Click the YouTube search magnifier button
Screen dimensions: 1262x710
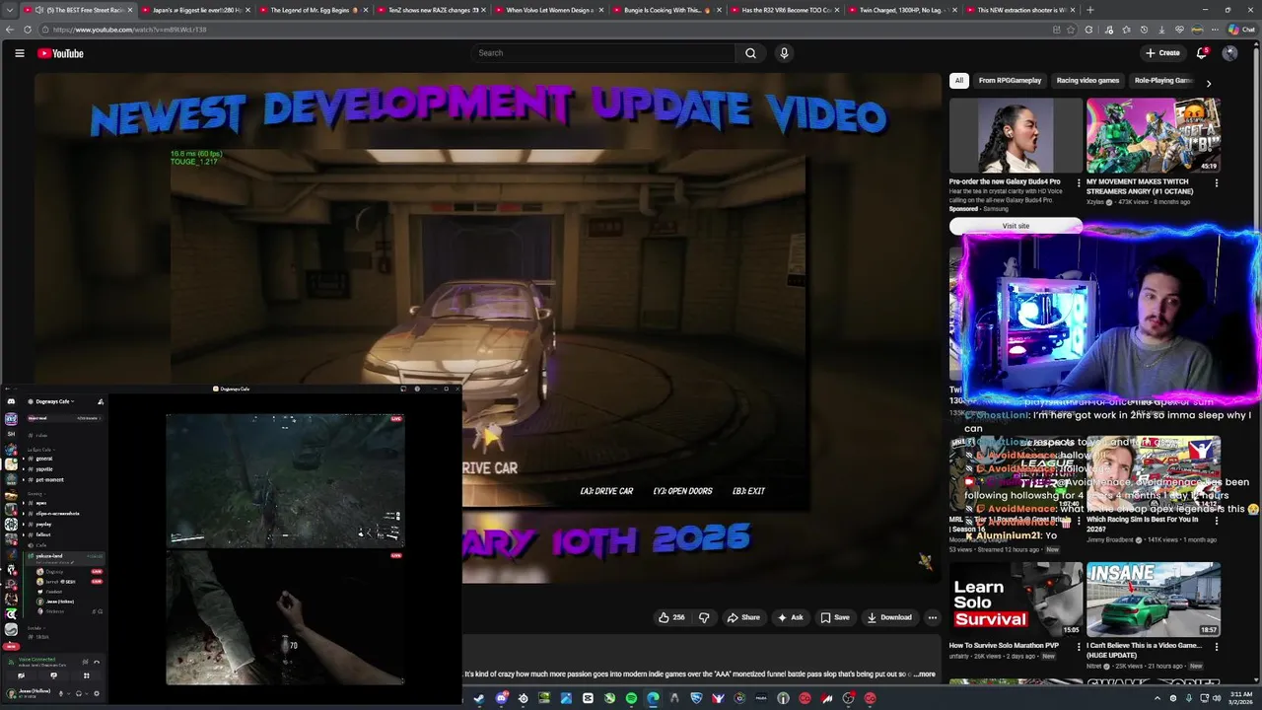point(750,53)
